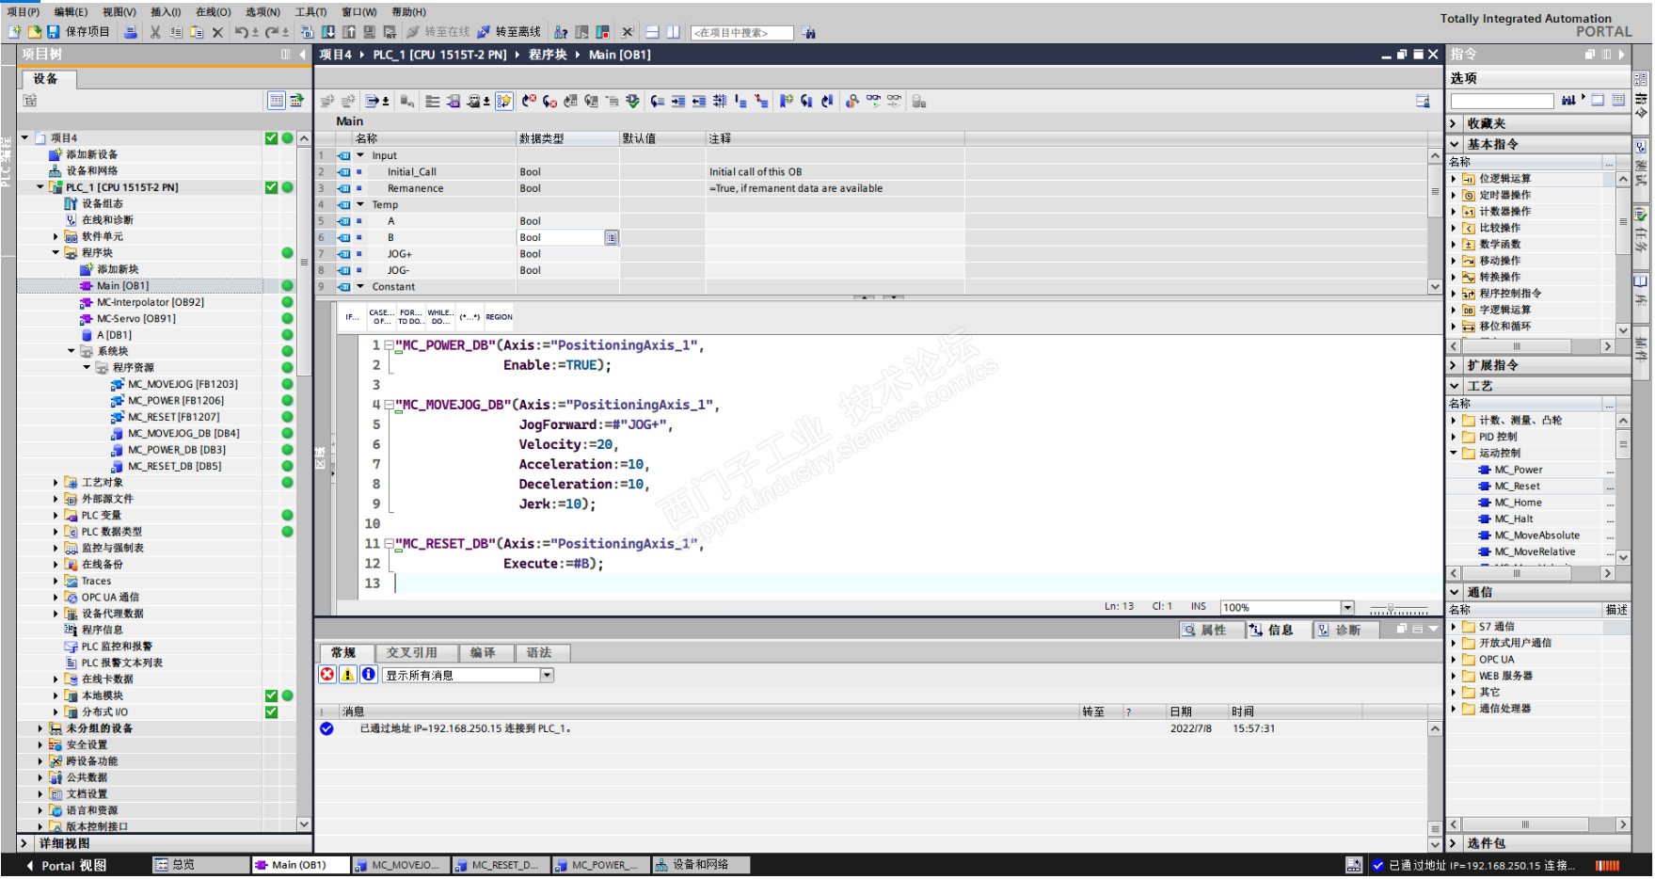The image size is (1655, 879).
Task: Toggle the error messages filter icon
Action: (327, 675)
